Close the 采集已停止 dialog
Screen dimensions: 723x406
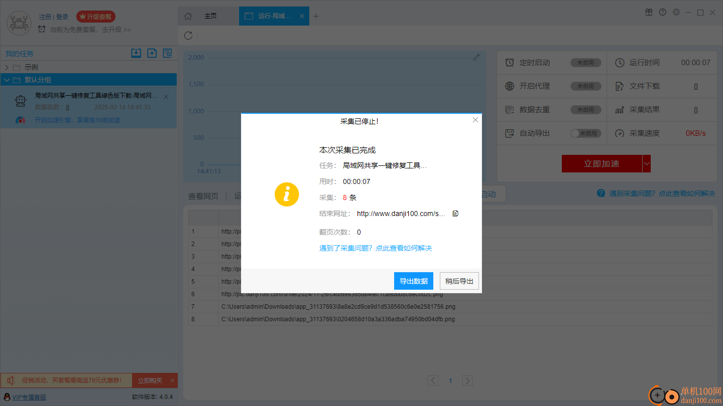pyautogui.click(x=475, y=120)
